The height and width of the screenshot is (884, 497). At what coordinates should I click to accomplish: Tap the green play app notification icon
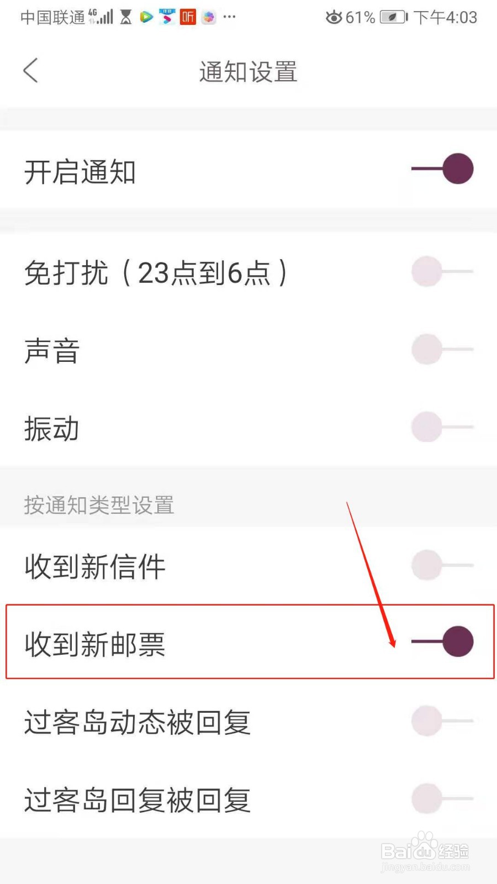click(x=146, y=17)
